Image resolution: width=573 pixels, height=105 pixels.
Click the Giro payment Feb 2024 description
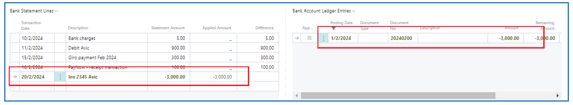(92, 58)
